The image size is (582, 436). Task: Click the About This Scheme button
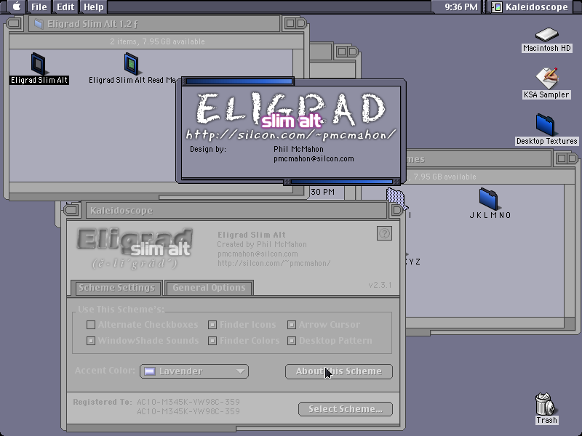339,371
